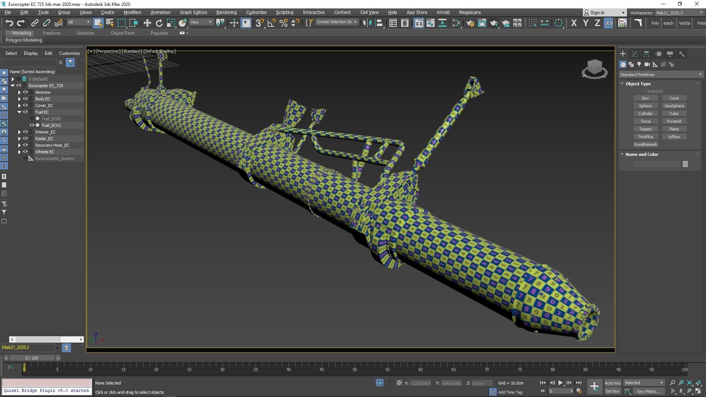Viewport: 706px width, 397px height.
Task: Select the Move tool in toolbar
Action: (147, 23)
